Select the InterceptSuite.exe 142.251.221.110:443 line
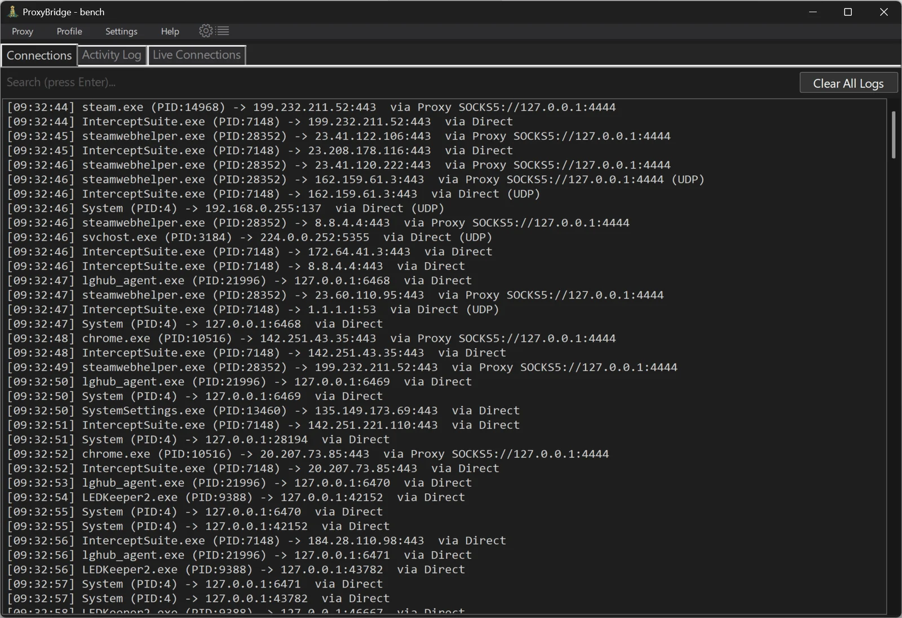Image resolution: width=902 pixels, height=618 pixels. (x=263, y=425)
